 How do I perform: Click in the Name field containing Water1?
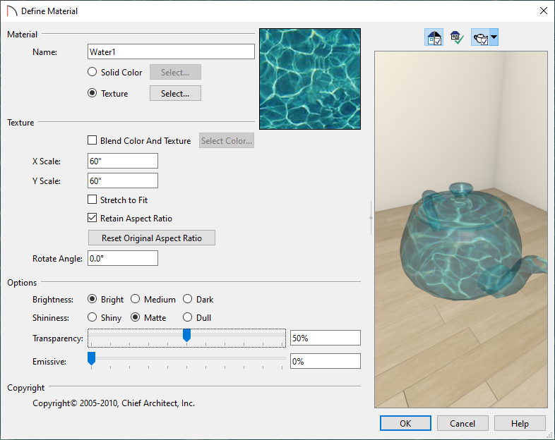pos(171,51)
